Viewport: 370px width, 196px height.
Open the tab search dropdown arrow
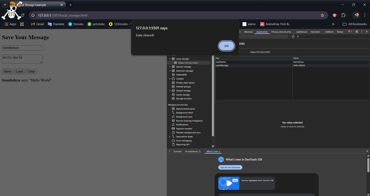[5, 5]
